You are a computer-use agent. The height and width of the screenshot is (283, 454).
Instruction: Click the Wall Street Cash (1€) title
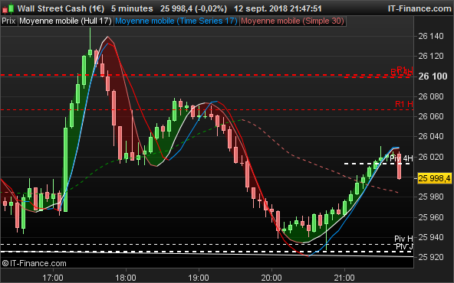pos(61,8)
